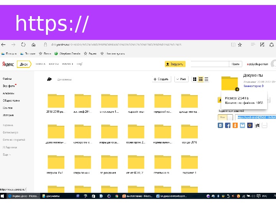Open Комментарии: 0 link
The image size is (276, 207).
(x=253, y=86)
